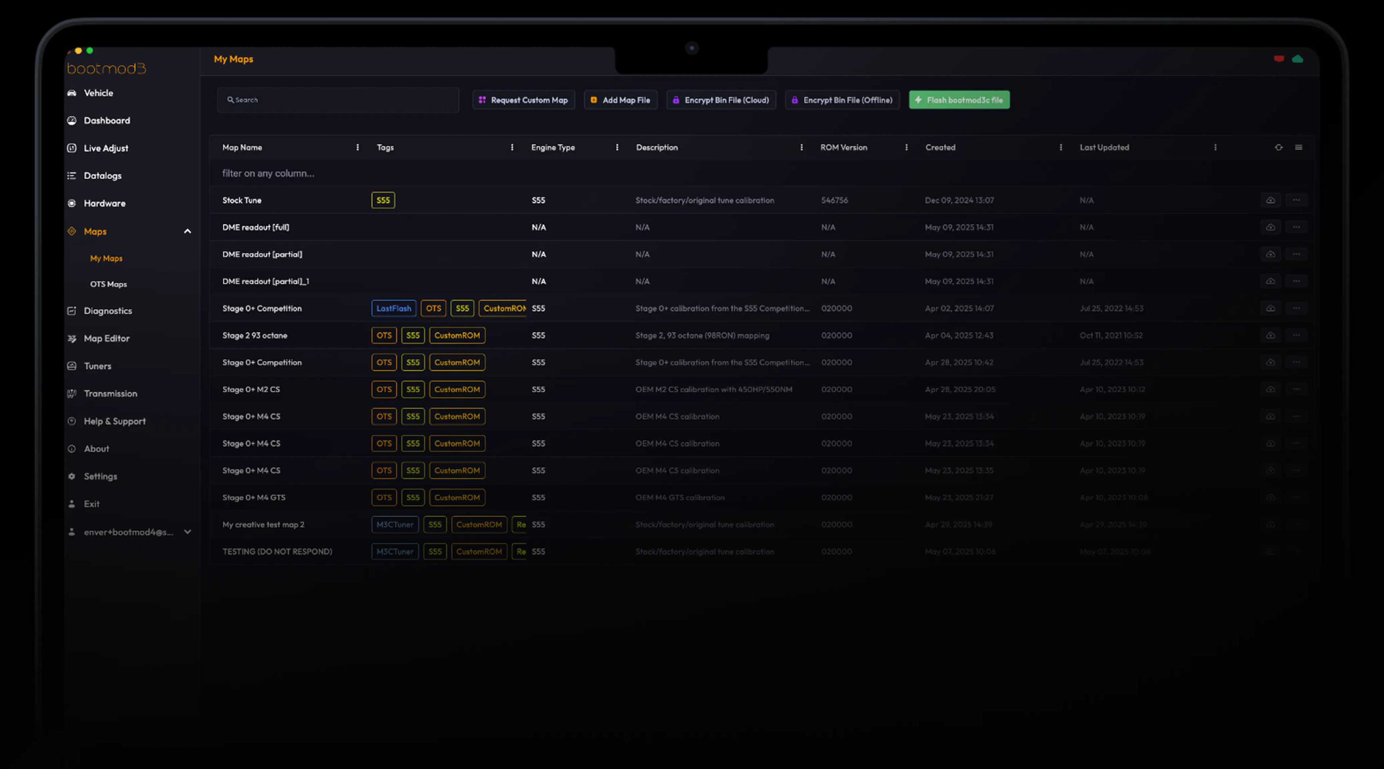Select the My Maps submenu item
Viewport: 1384px width, 769px height.
(x=106, y=258)
